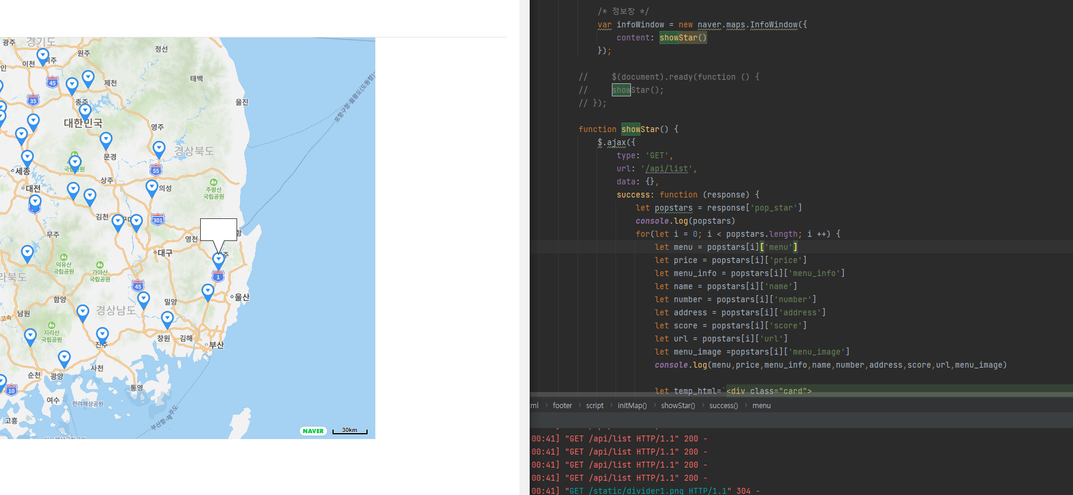The height and width of the screenshot is (495, 1073).
Task: Click the 30km map scale bar
Action: pos(350,431)
